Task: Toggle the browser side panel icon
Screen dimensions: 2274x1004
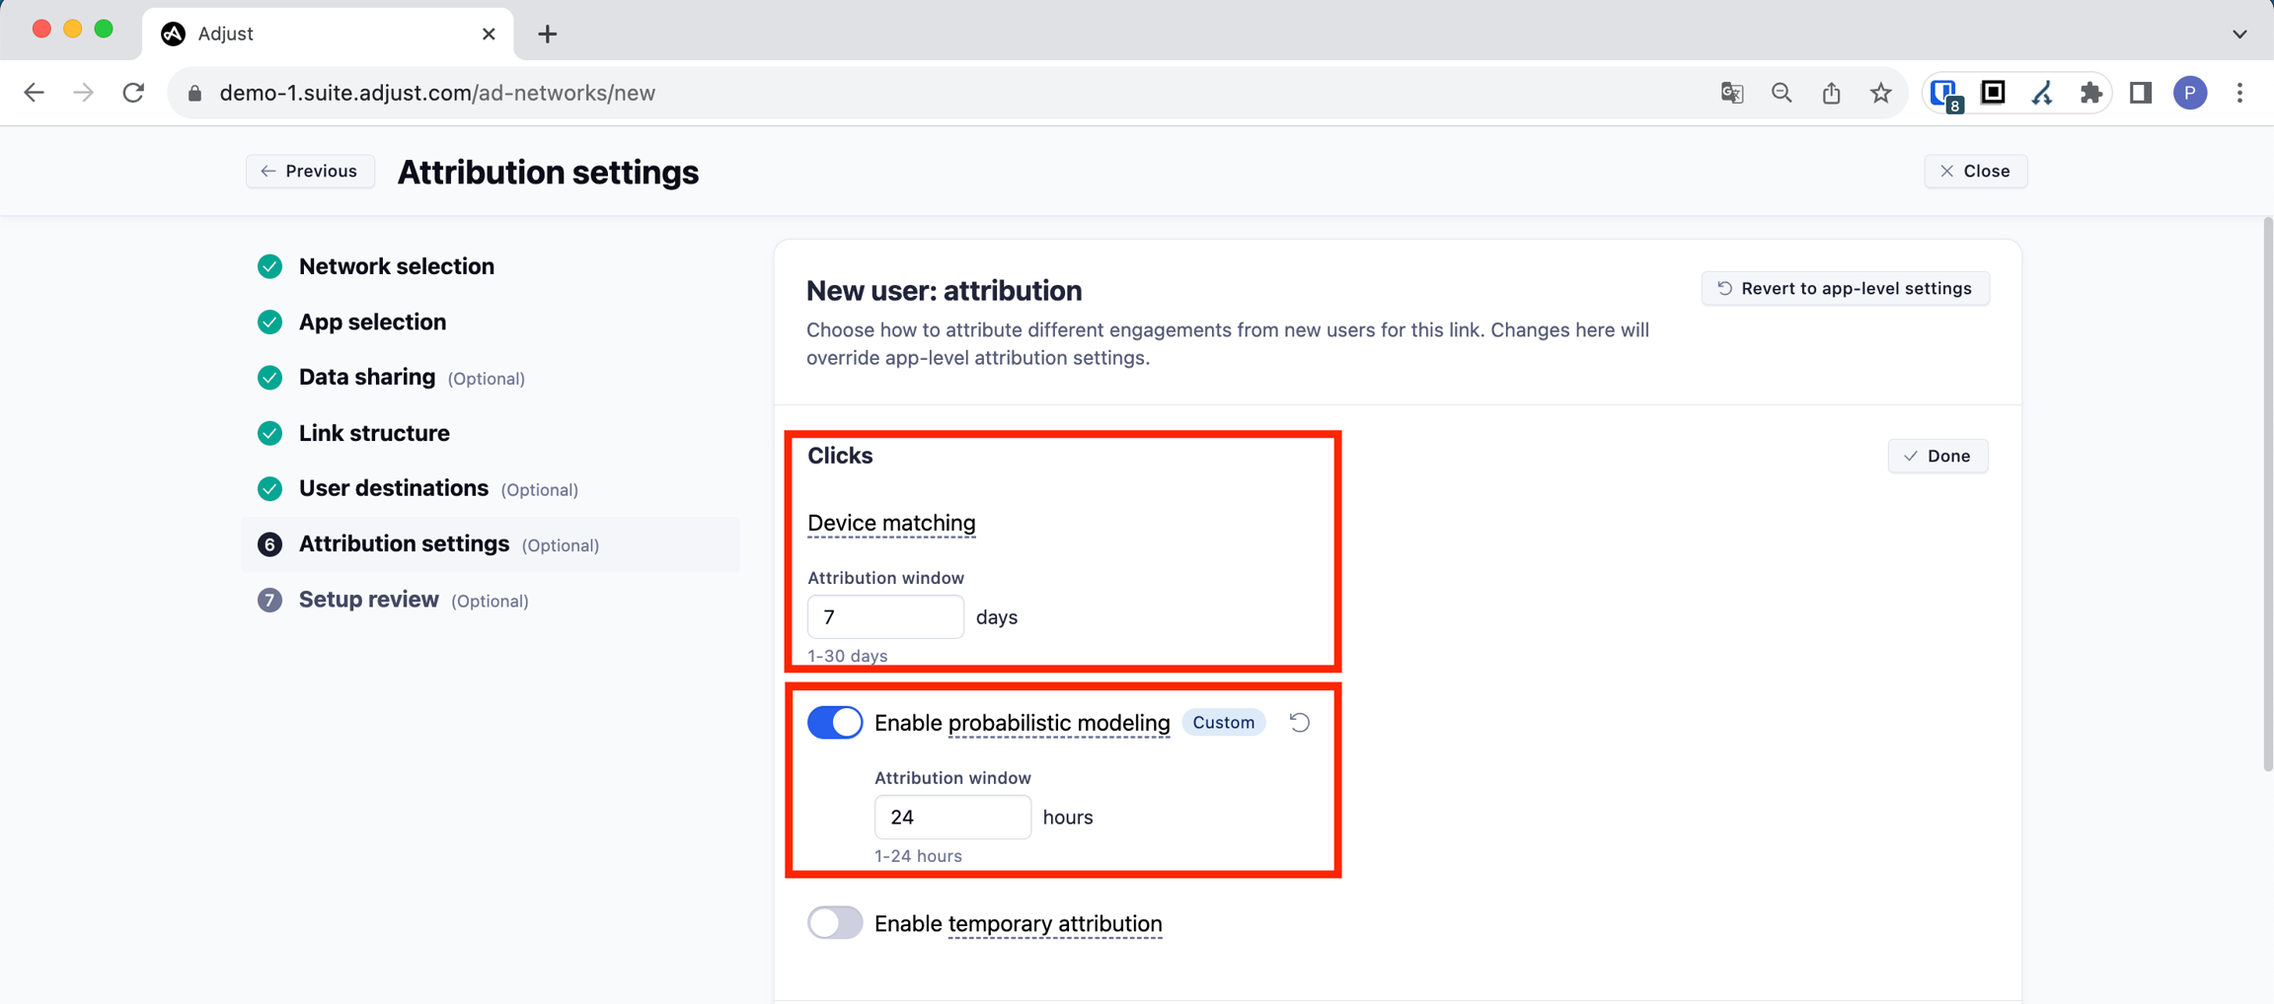Action: (2140, 93)
